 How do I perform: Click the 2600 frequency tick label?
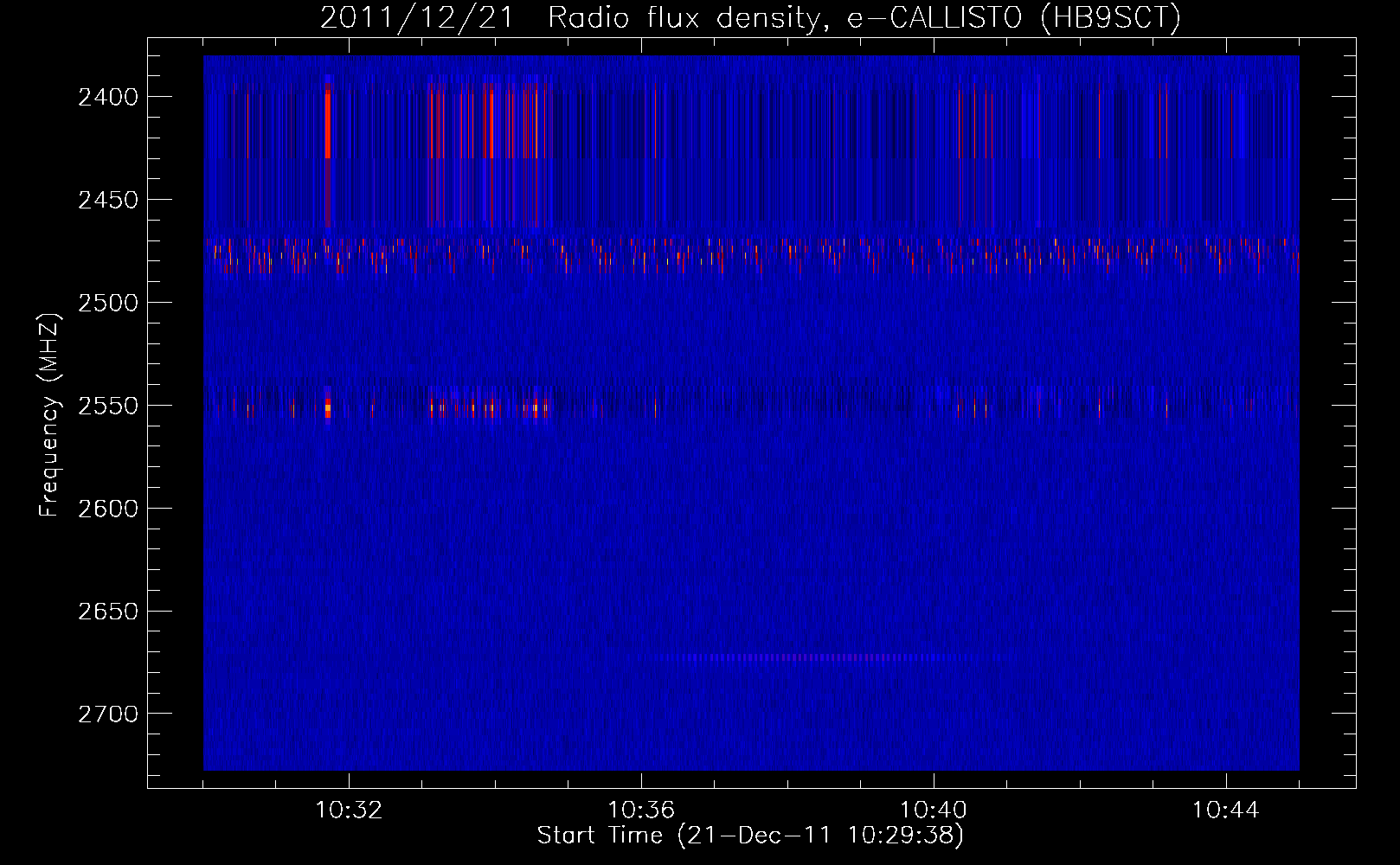(x=108, y=509)
